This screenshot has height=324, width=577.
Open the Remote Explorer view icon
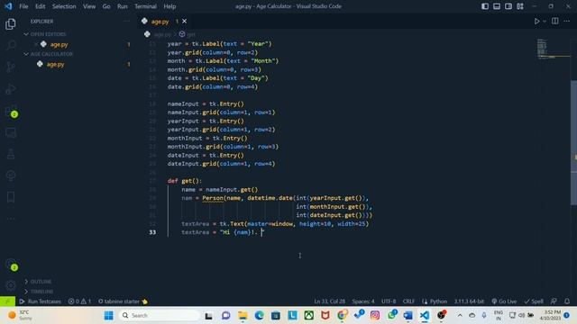click(x=10, y=132)
